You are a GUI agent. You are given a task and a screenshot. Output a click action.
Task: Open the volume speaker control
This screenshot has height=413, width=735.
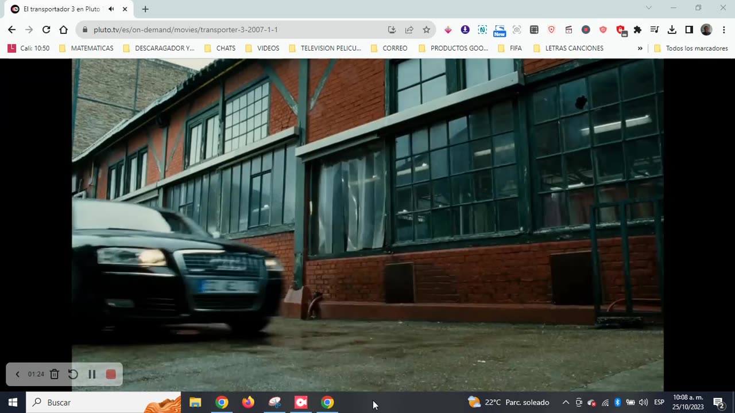pos(643,403)
